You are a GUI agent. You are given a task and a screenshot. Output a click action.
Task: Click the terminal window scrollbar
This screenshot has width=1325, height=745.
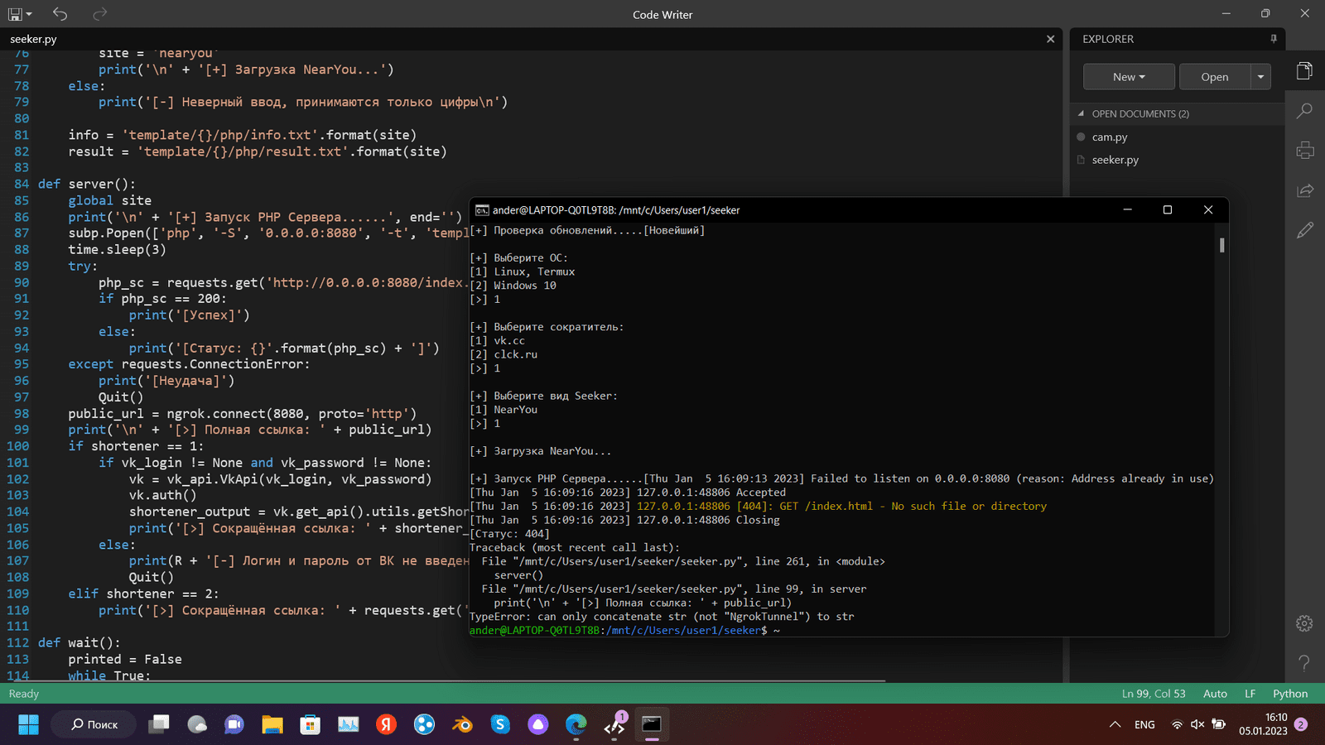(1221, 246)
